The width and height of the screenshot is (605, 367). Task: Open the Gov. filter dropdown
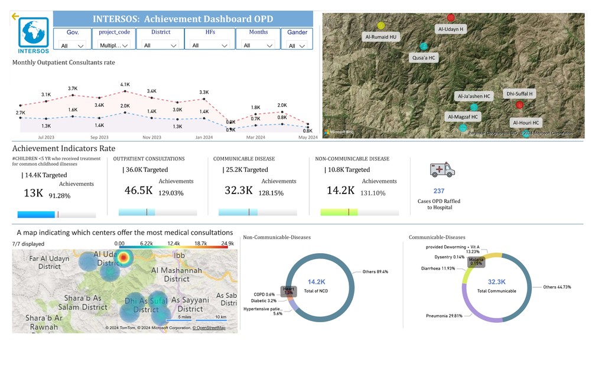72,45
